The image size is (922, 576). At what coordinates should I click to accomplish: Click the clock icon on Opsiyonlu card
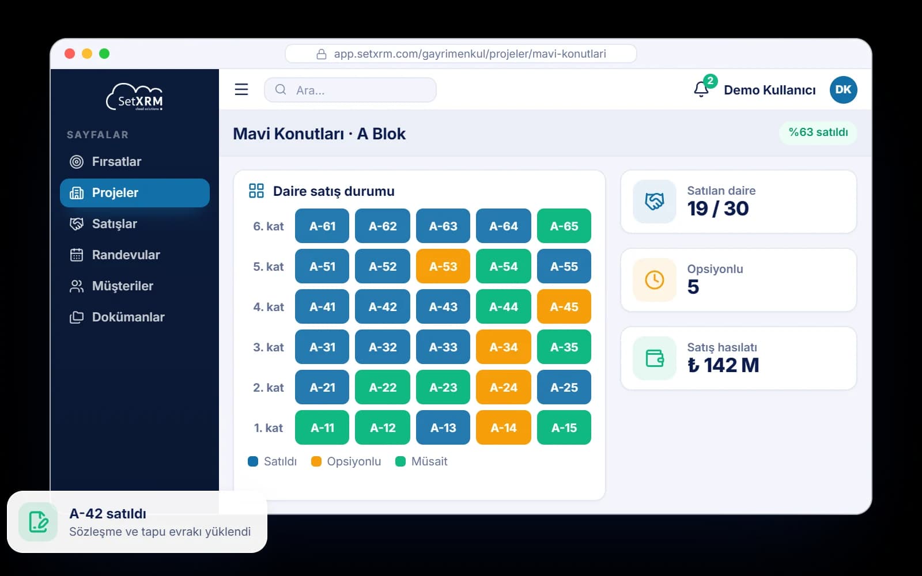click(654, 280)
